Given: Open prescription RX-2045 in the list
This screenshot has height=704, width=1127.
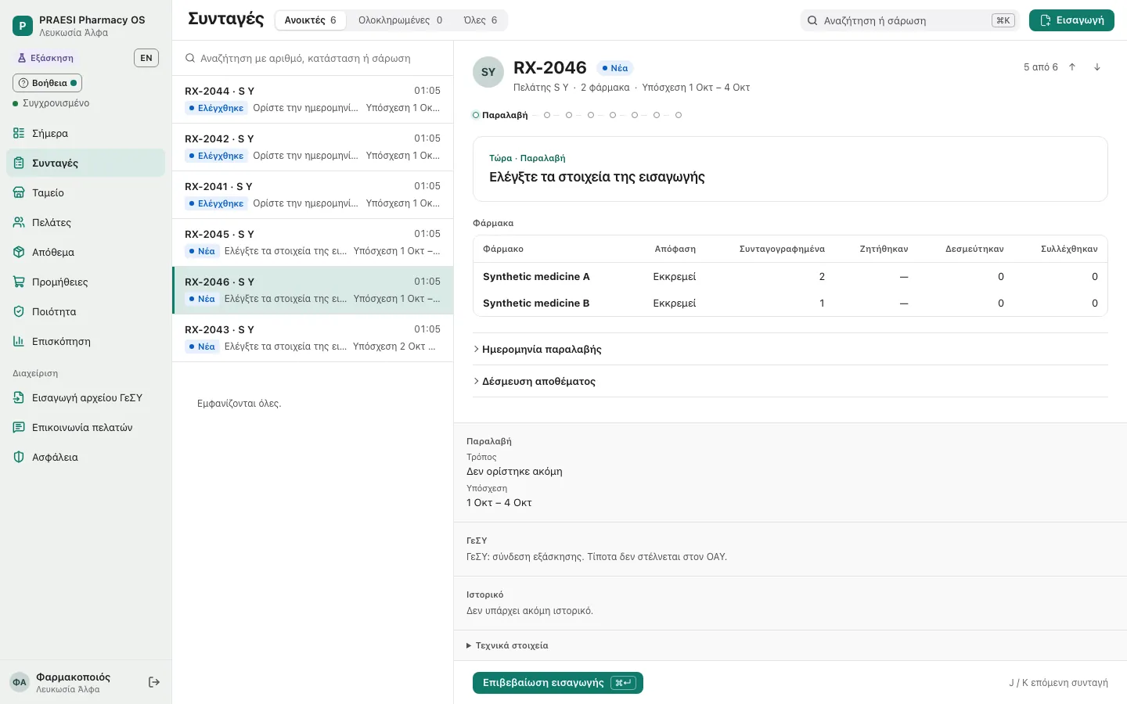Looking at the screenshot, I should tap(313, 242).
